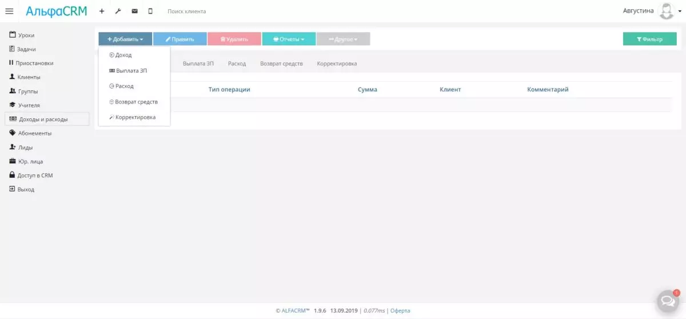Click the add-user icon beside Лиды
The image size is (686, 319).
point(13,147)
